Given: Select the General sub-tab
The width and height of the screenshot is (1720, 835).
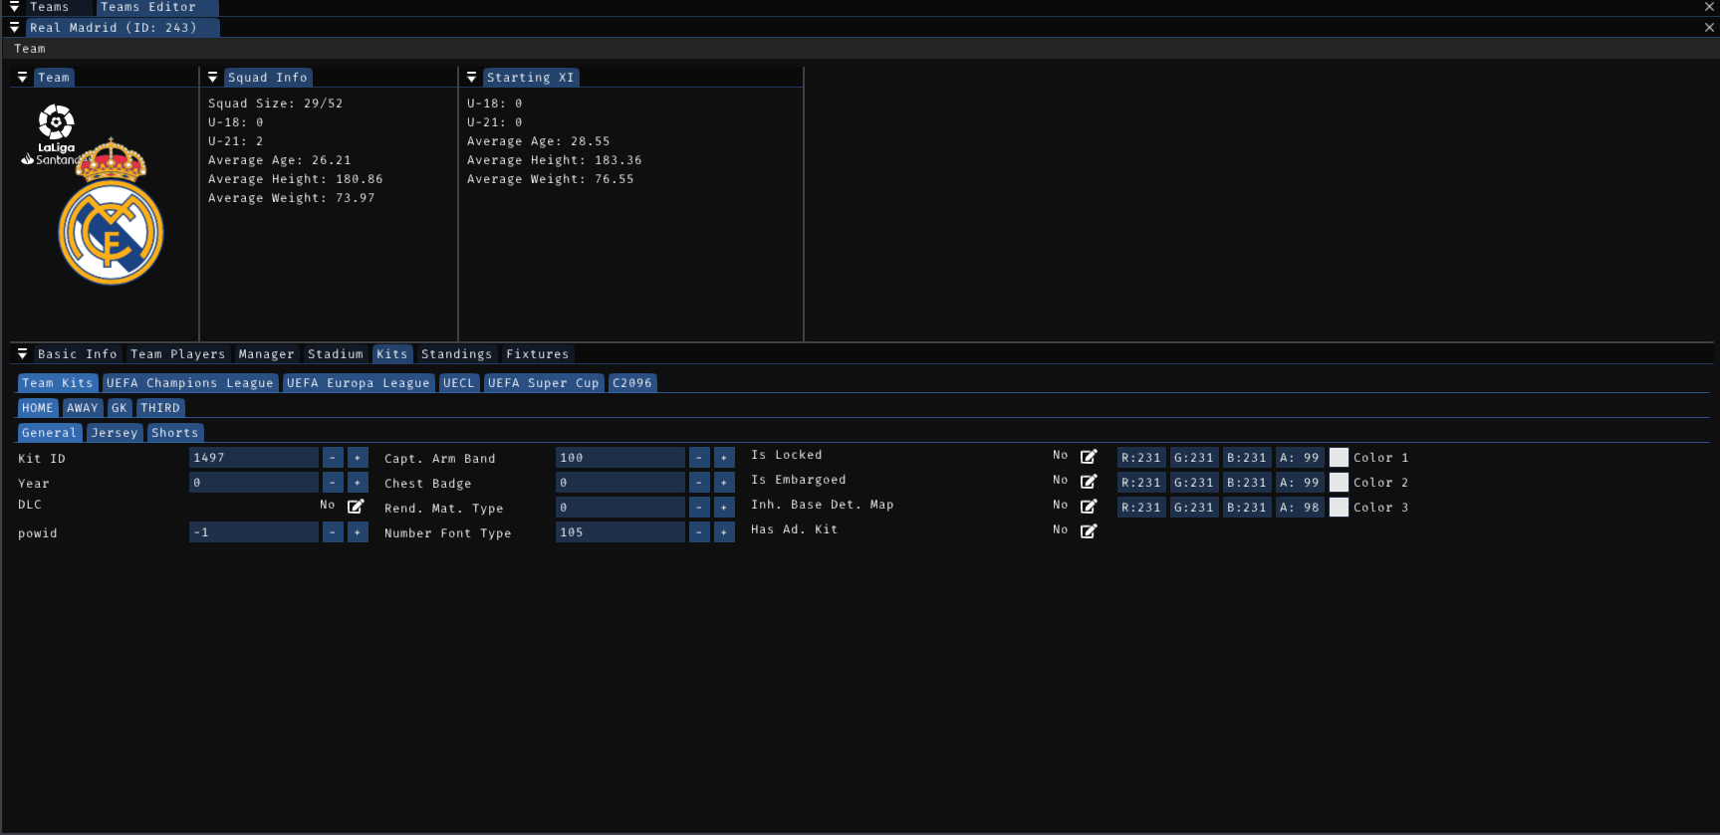Looking at the screenshot, I should pyautogui.click(x=50, y=433).
